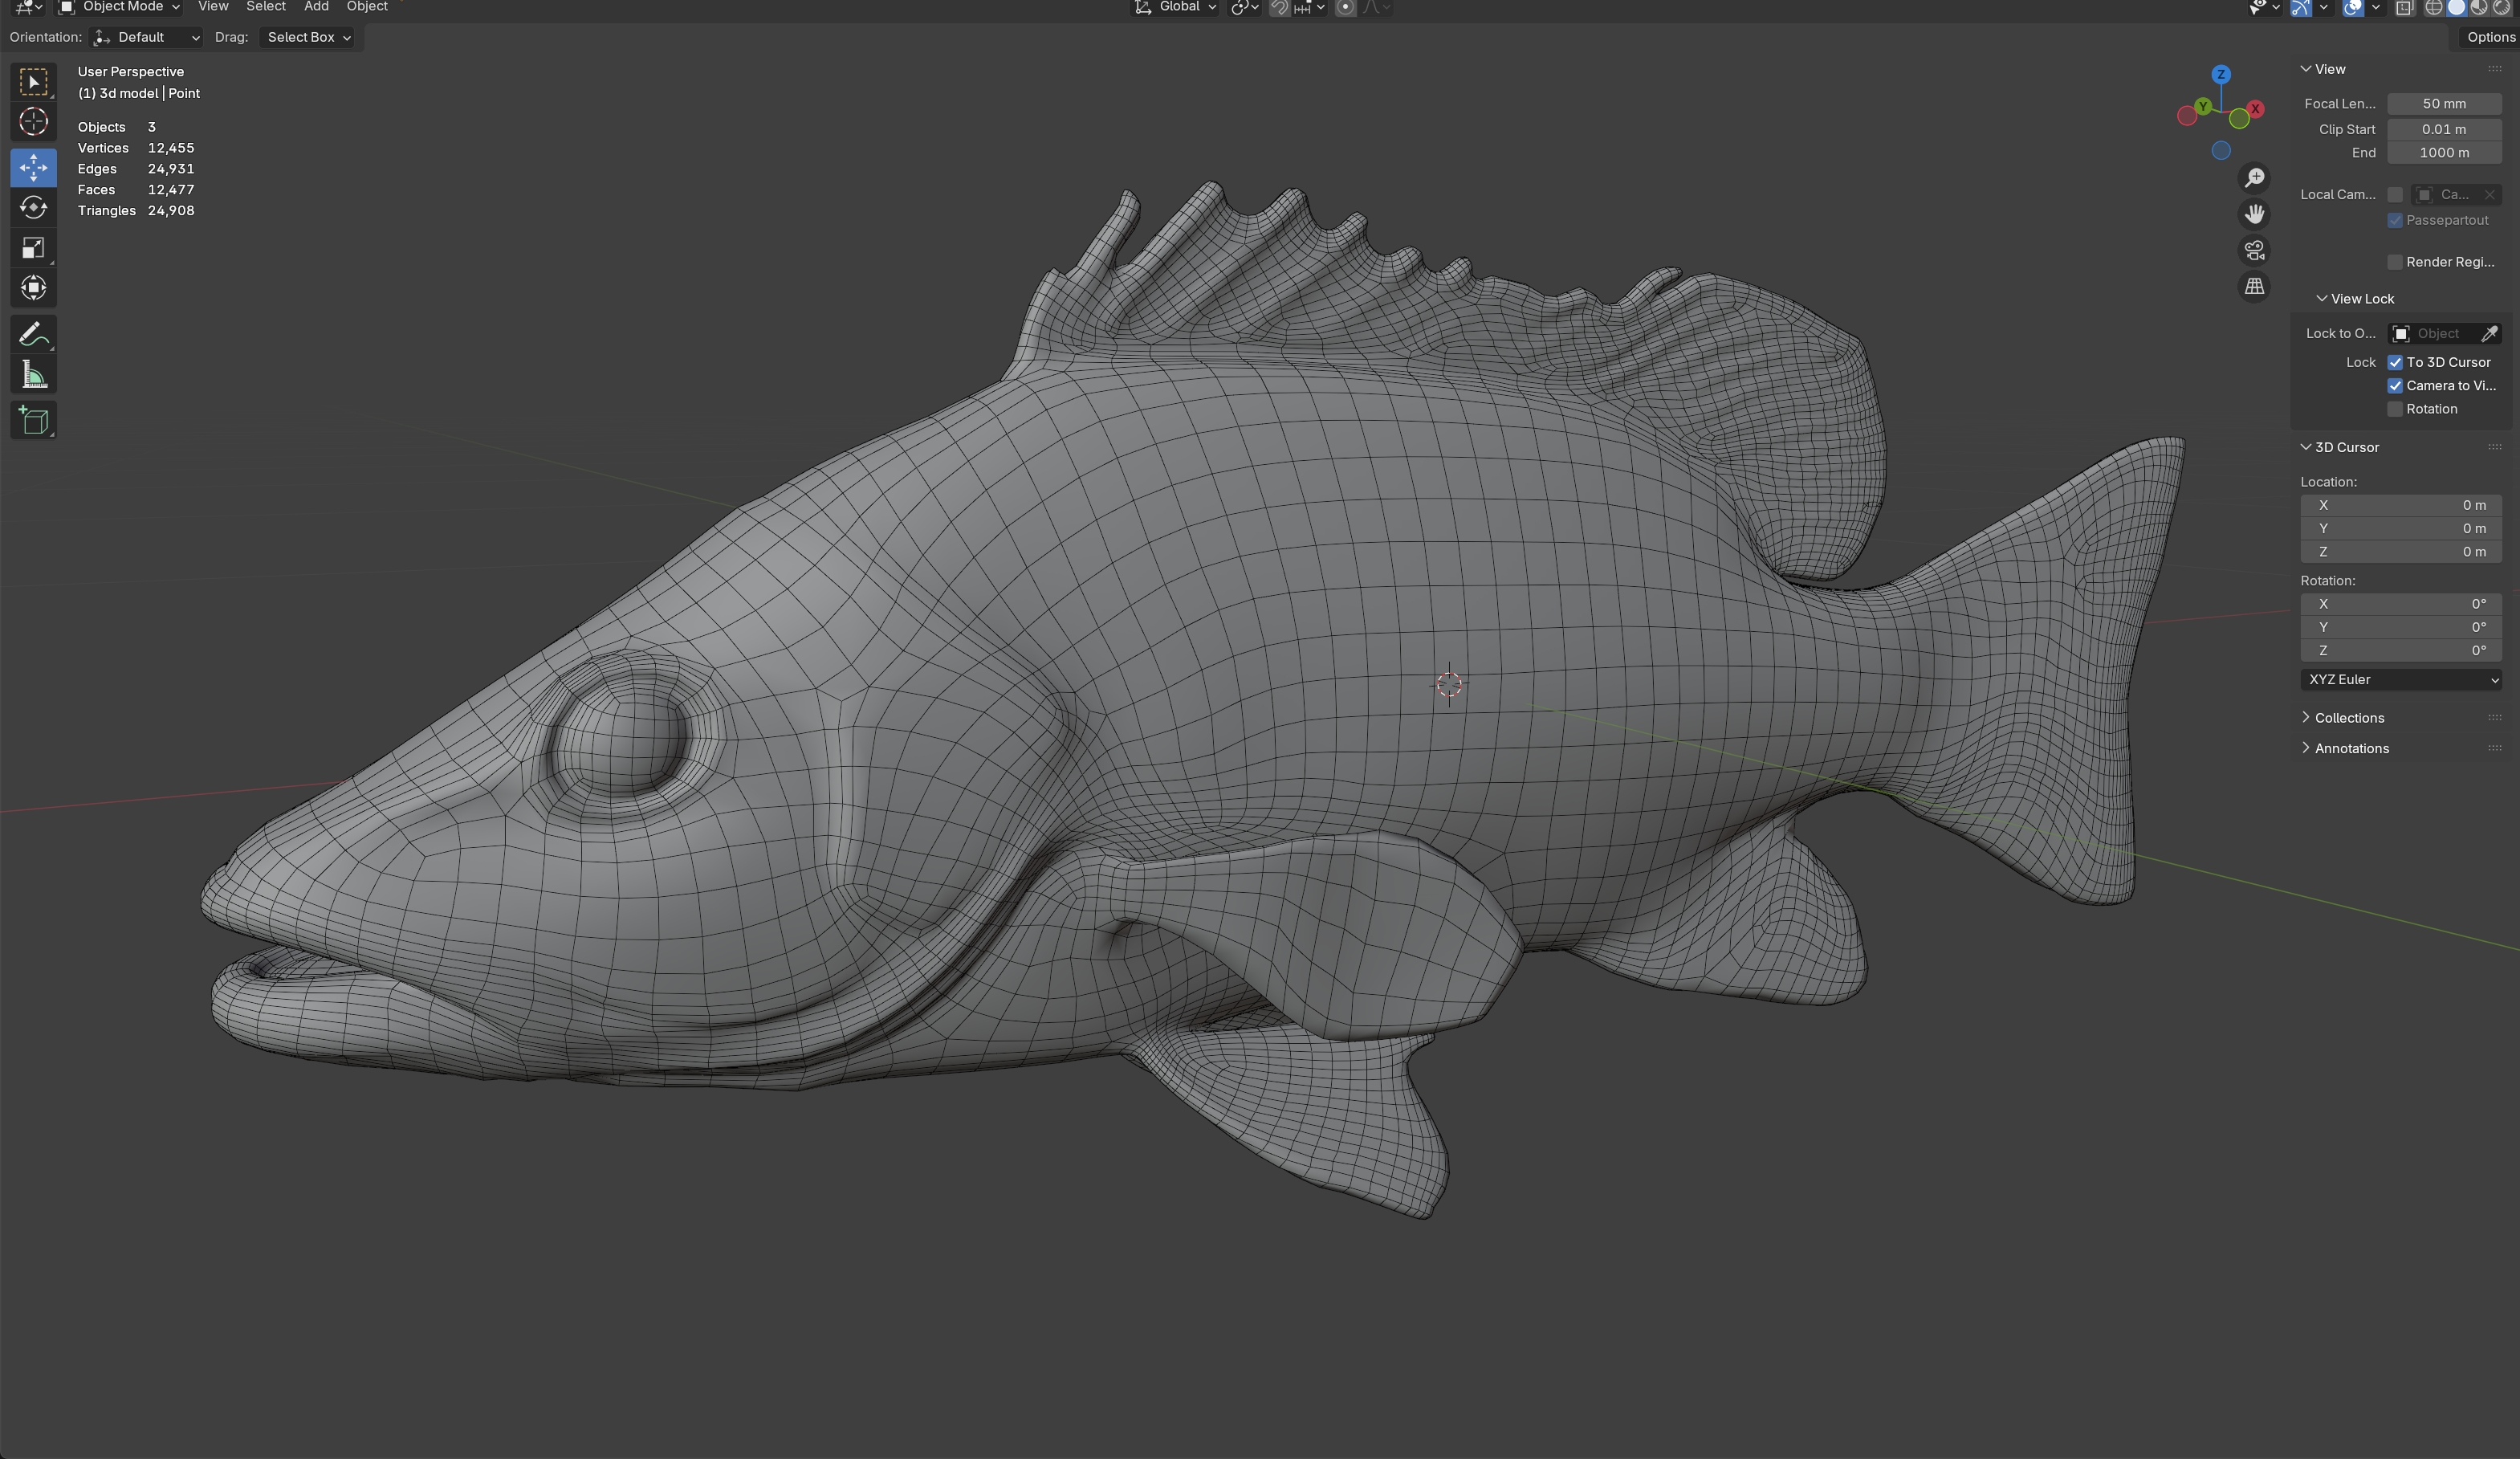Click the Options button

pyautogui.click(x=2489, y=37)
